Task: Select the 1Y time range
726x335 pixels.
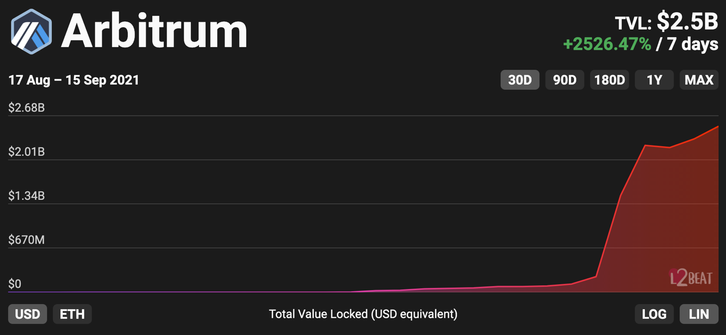Action: click(x=654, y=80)
